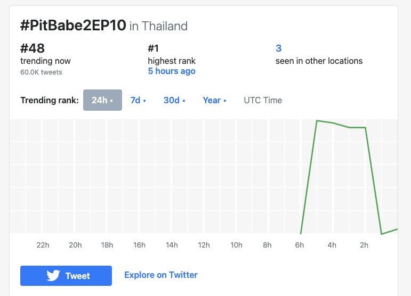Open the Explore on Twitter link

coord(161,275)
